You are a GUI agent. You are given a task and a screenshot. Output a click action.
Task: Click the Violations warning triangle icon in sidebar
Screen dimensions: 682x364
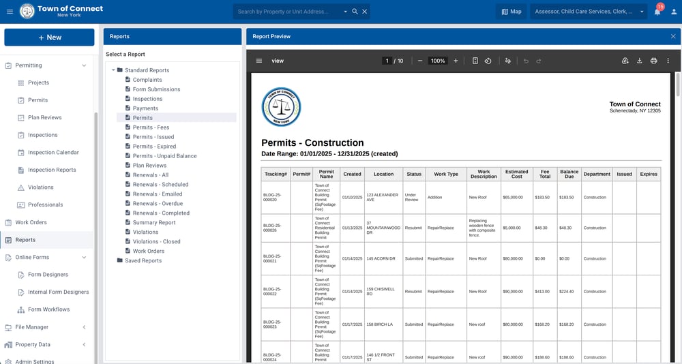pos(21,187)
